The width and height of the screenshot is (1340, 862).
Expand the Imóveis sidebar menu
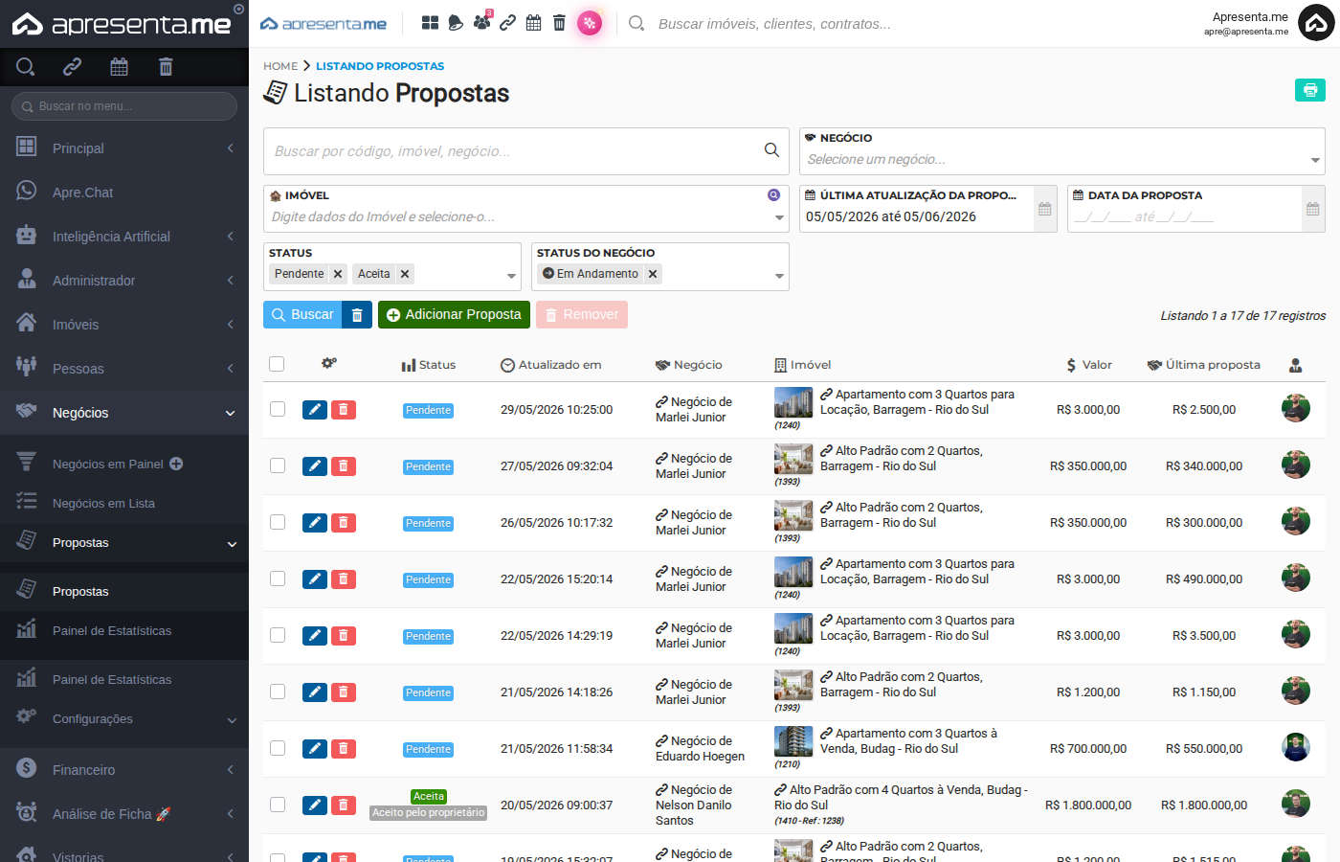pyautogui.click(x=124, y=325)
